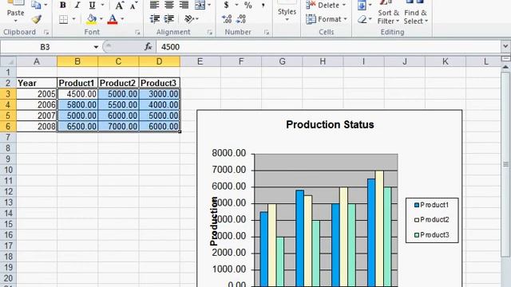Toggle Italic formatting
This screenshot has height=287, width=511.
click(x=77, y=5)
